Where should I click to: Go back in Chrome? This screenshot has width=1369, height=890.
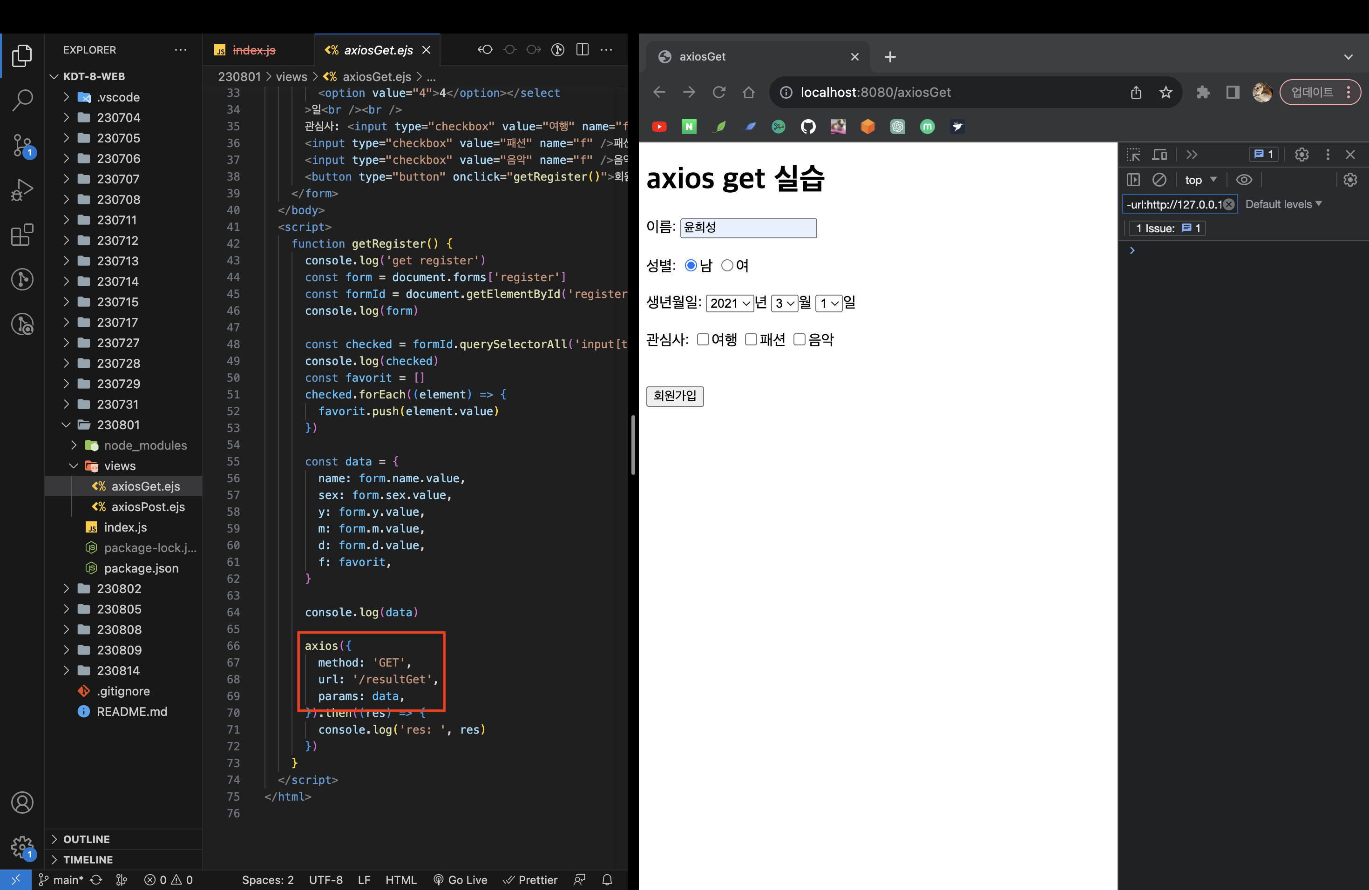coord(659,92)
